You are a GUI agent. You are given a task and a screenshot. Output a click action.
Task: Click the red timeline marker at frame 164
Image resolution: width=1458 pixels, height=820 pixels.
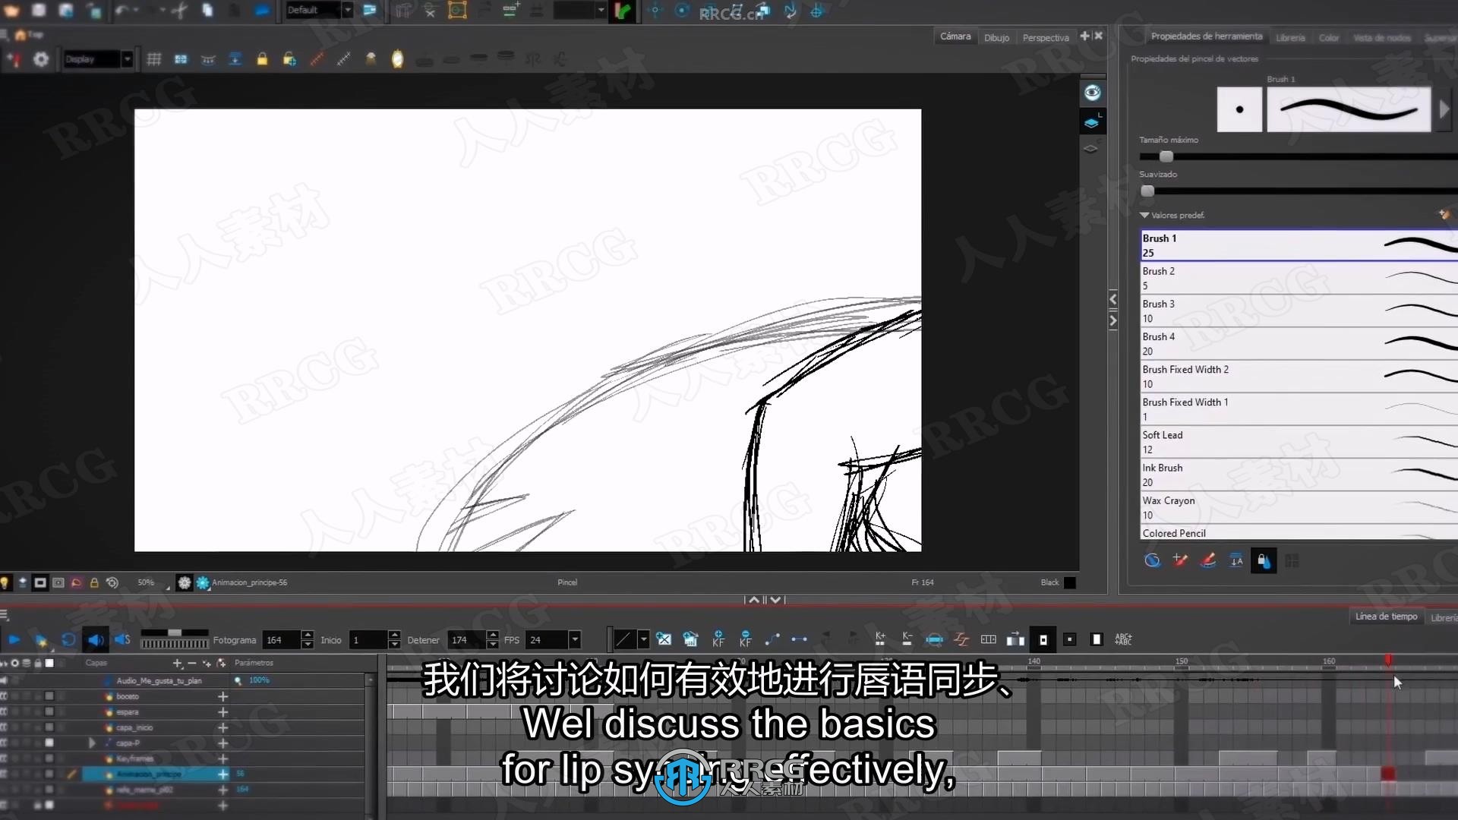[1388, 660]
